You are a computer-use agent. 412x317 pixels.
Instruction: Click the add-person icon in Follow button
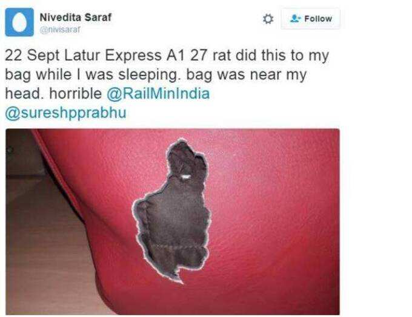[295, 19]
